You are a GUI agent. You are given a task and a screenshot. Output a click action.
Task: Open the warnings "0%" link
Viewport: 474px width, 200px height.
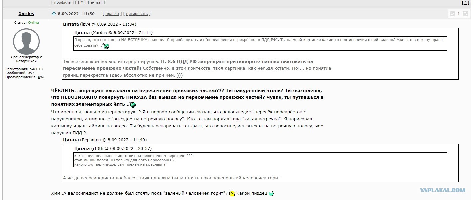tap(41, 77)
